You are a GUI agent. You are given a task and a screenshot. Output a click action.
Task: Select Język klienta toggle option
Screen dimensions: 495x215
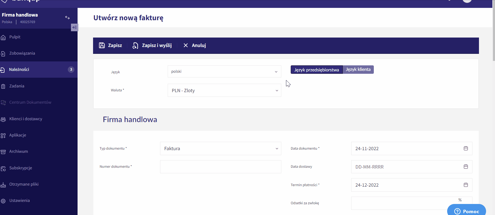[358, 70]
